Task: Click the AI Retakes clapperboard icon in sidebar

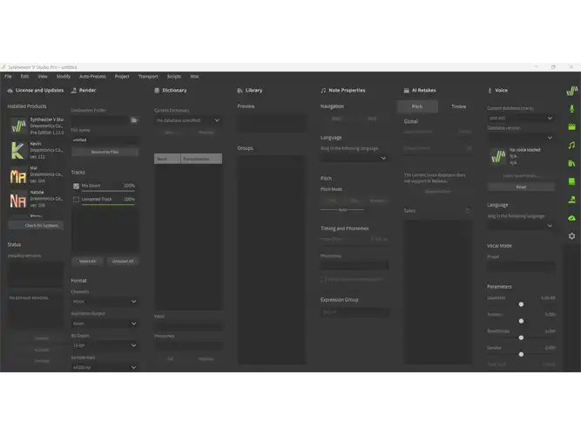Action: [571, 127]
